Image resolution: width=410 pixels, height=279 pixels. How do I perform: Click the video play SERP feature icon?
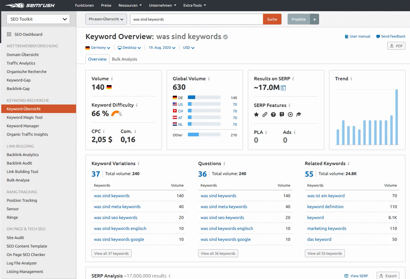point(290,114)
